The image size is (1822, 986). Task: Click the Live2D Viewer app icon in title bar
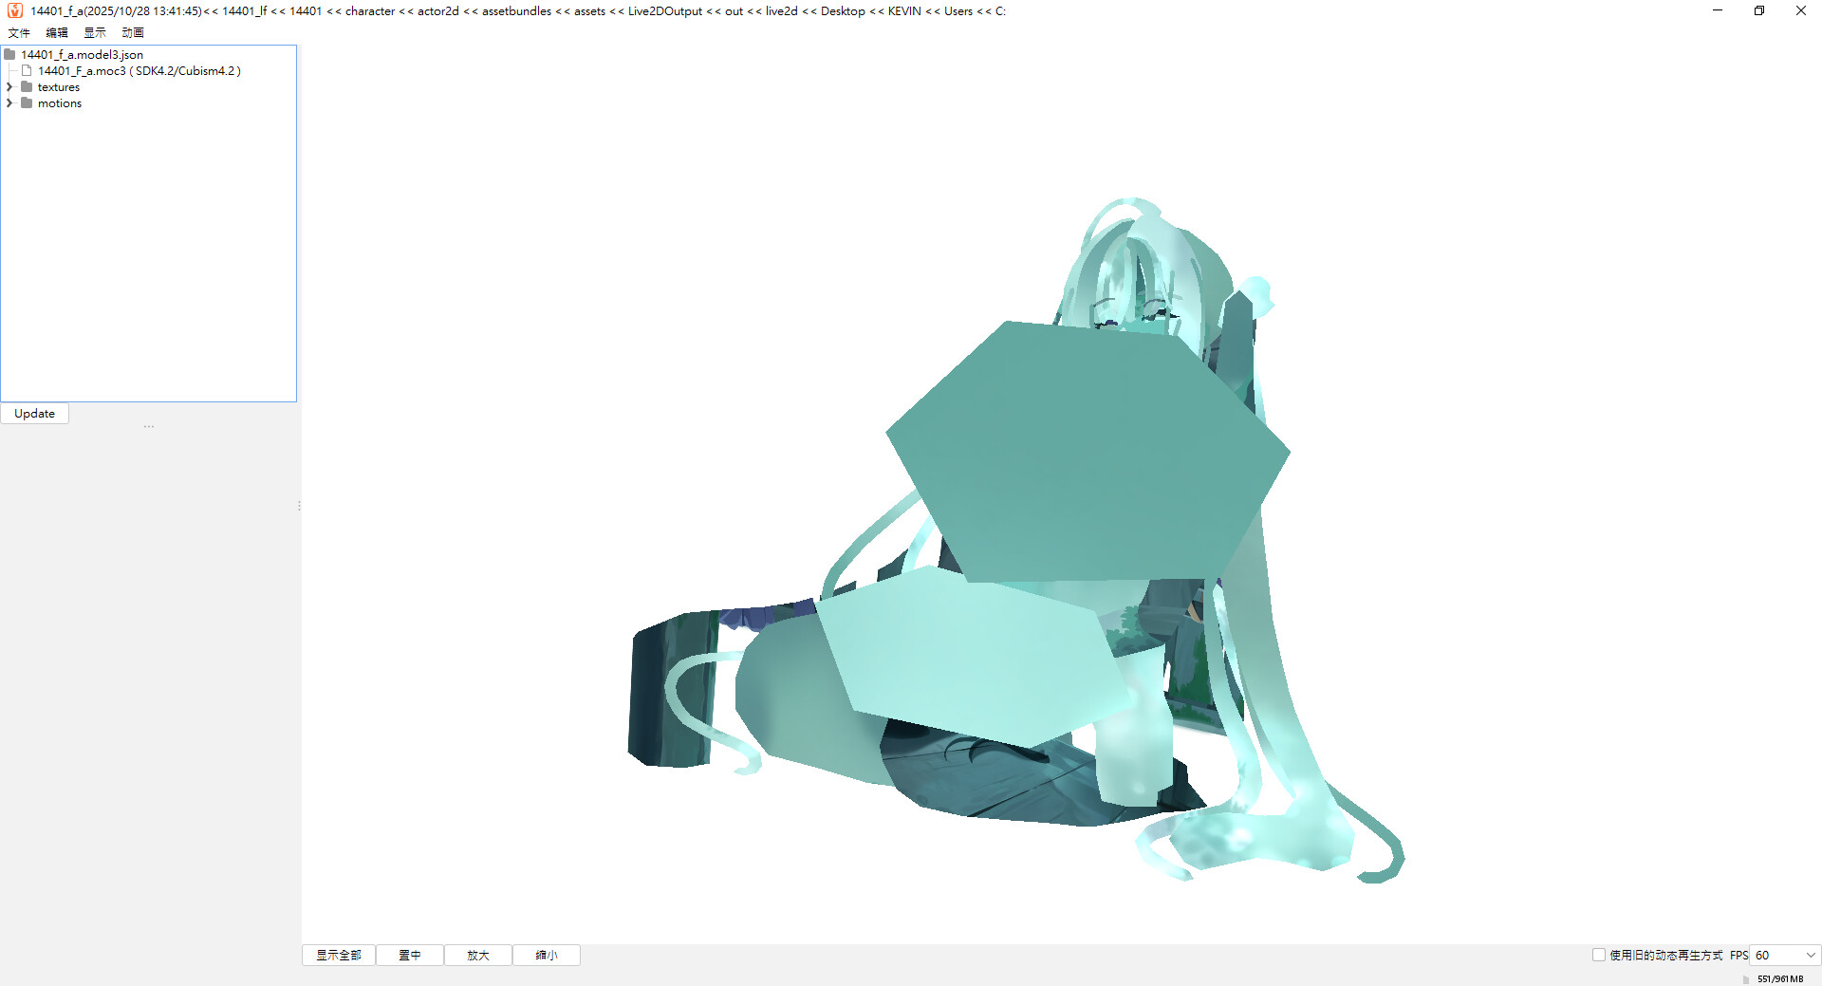tap(14, 10)
